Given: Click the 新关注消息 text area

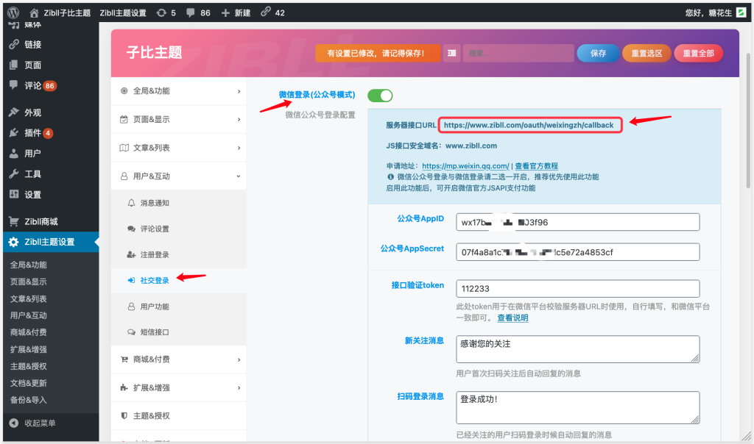Looking at the screenshot, I should tap(577, 349).
